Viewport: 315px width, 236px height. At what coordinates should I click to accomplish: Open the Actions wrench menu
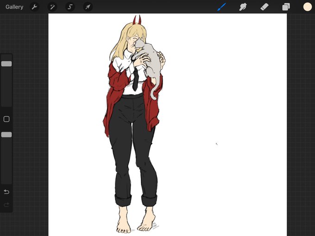(34, 7)
